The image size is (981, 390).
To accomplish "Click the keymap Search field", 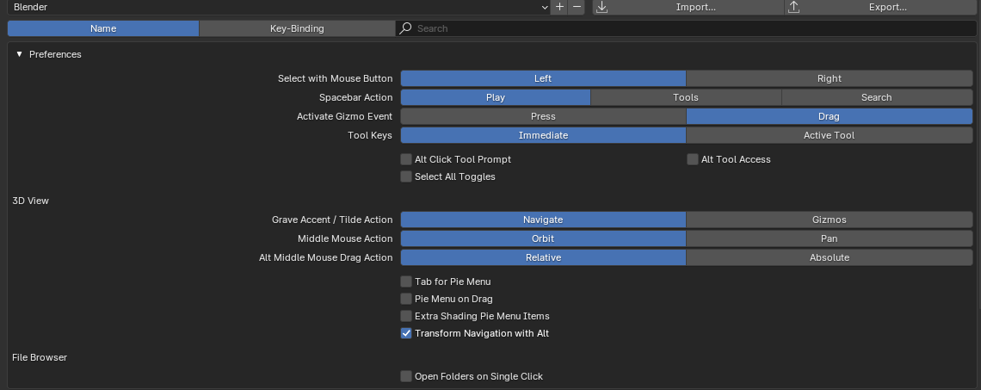I will [687, 28].
